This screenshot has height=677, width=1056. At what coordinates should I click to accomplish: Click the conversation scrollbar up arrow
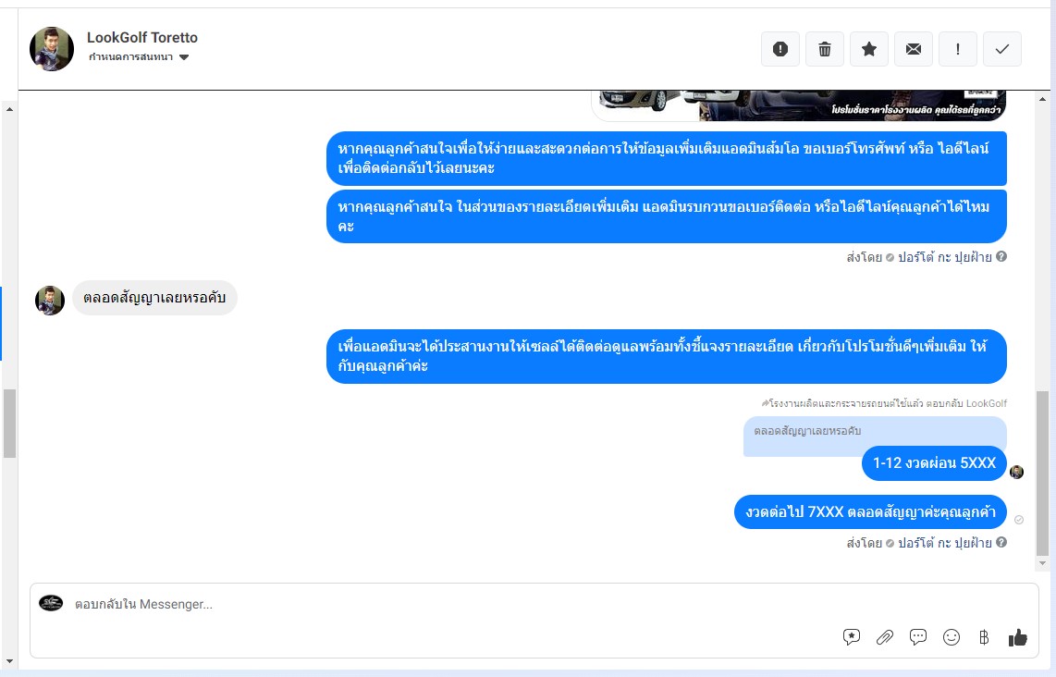[1042, 99]
